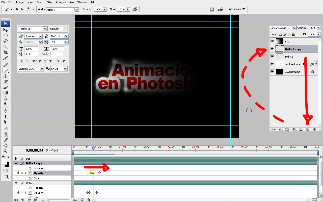Change screen mode from the toolbox

[6, 176]
